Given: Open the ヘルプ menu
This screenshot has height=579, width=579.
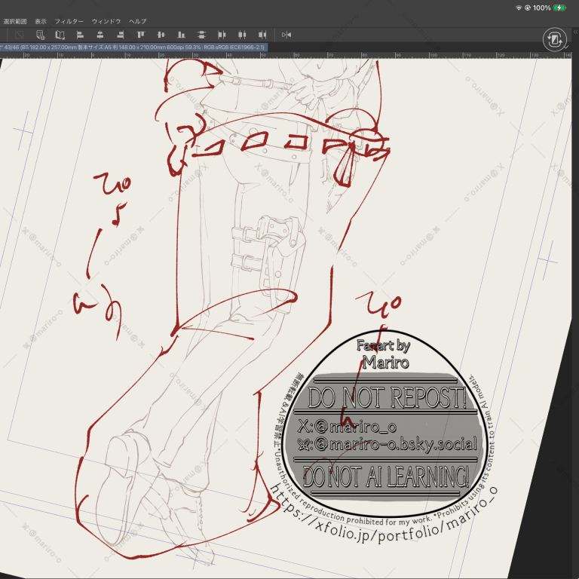Looking at the screenshot, I should point(137,21).
